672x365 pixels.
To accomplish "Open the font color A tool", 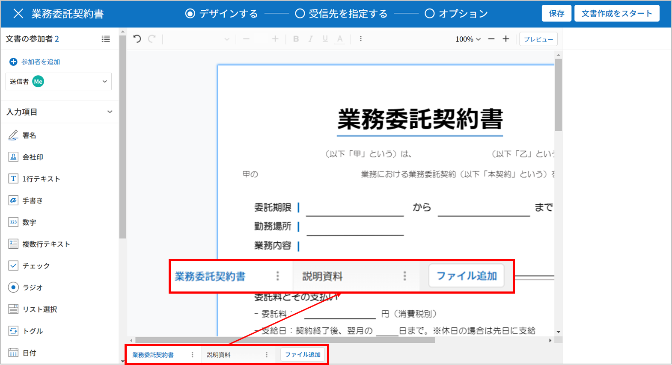I will pyautogui.click(x=340, y=39).
